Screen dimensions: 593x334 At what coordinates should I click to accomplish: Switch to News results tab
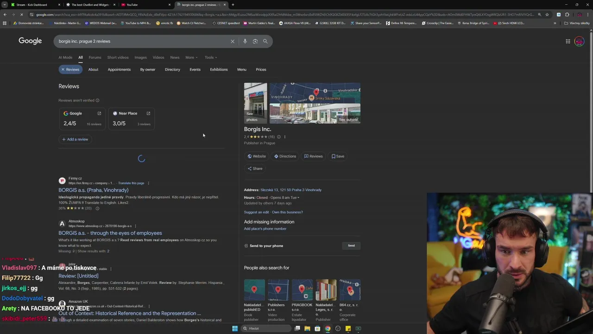tap(175, 58)
